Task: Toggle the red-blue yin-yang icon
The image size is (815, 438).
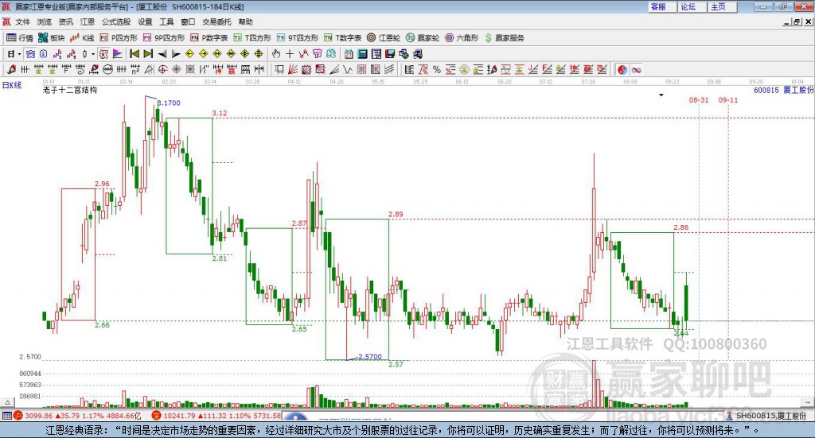Action: pyautogui.click(x=622, y=69)
